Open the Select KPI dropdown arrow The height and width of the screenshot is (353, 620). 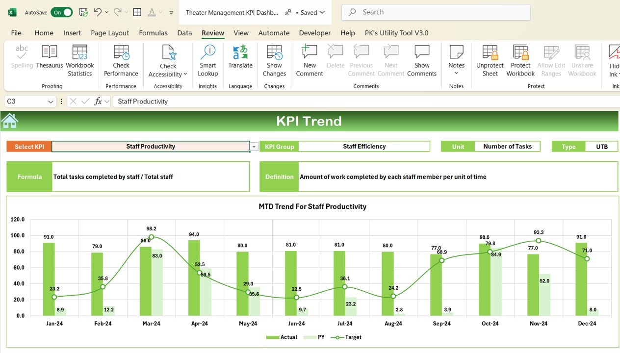pos(254,147)
